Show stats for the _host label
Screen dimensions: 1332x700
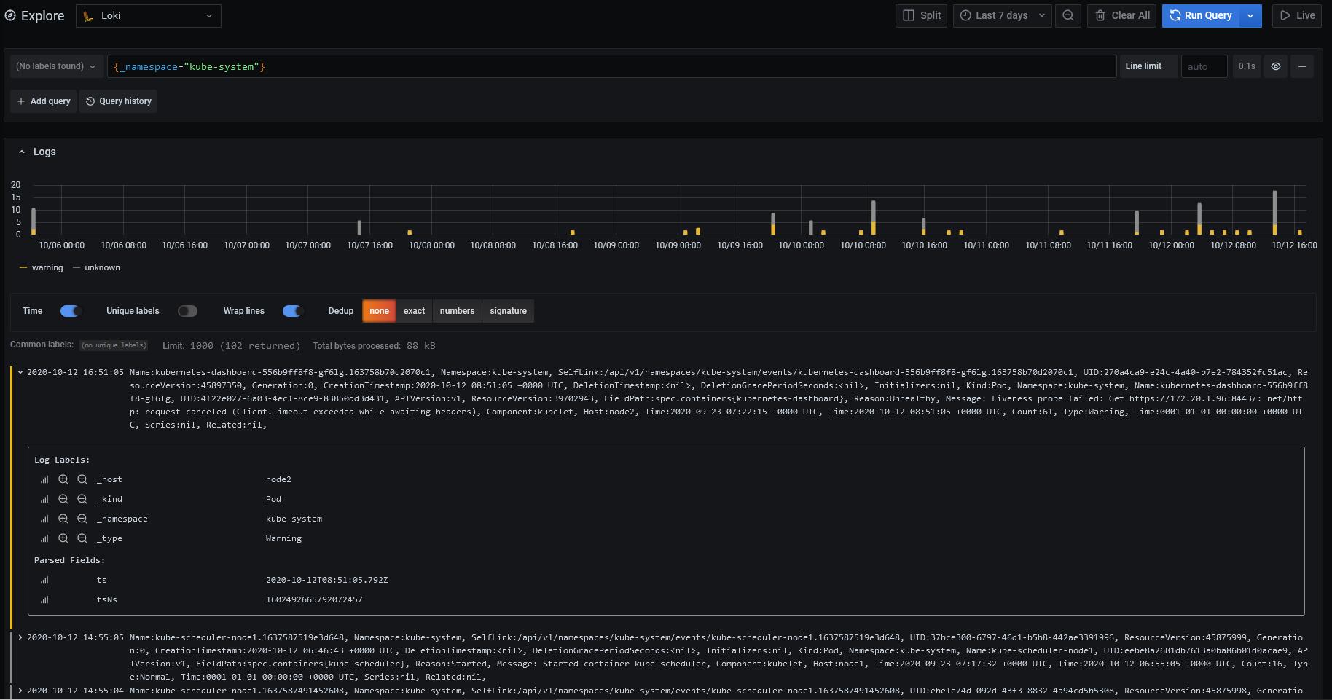44,479
